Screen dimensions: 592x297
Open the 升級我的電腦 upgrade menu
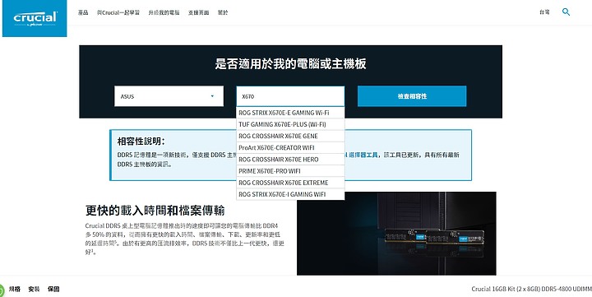coord(164,12)
